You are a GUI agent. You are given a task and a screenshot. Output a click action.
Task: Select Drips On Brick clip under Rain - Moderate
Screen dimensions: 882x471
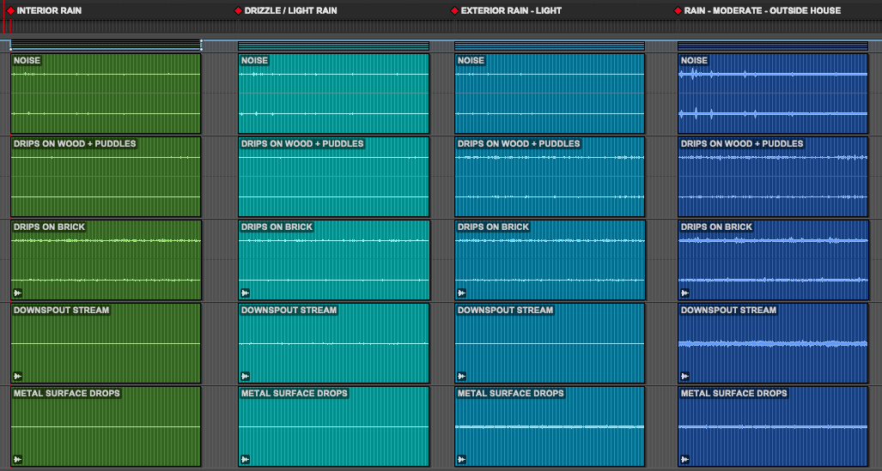point(773,260)
